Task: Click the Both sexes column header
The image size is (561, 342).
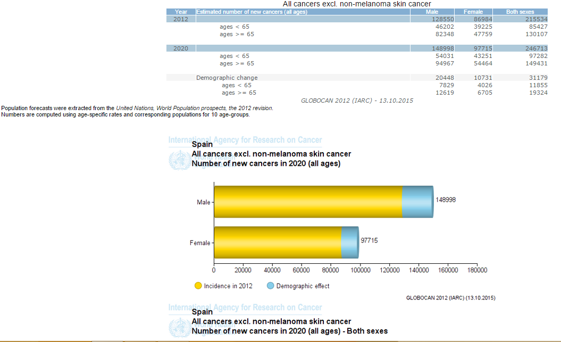Action: pos(521,12)
